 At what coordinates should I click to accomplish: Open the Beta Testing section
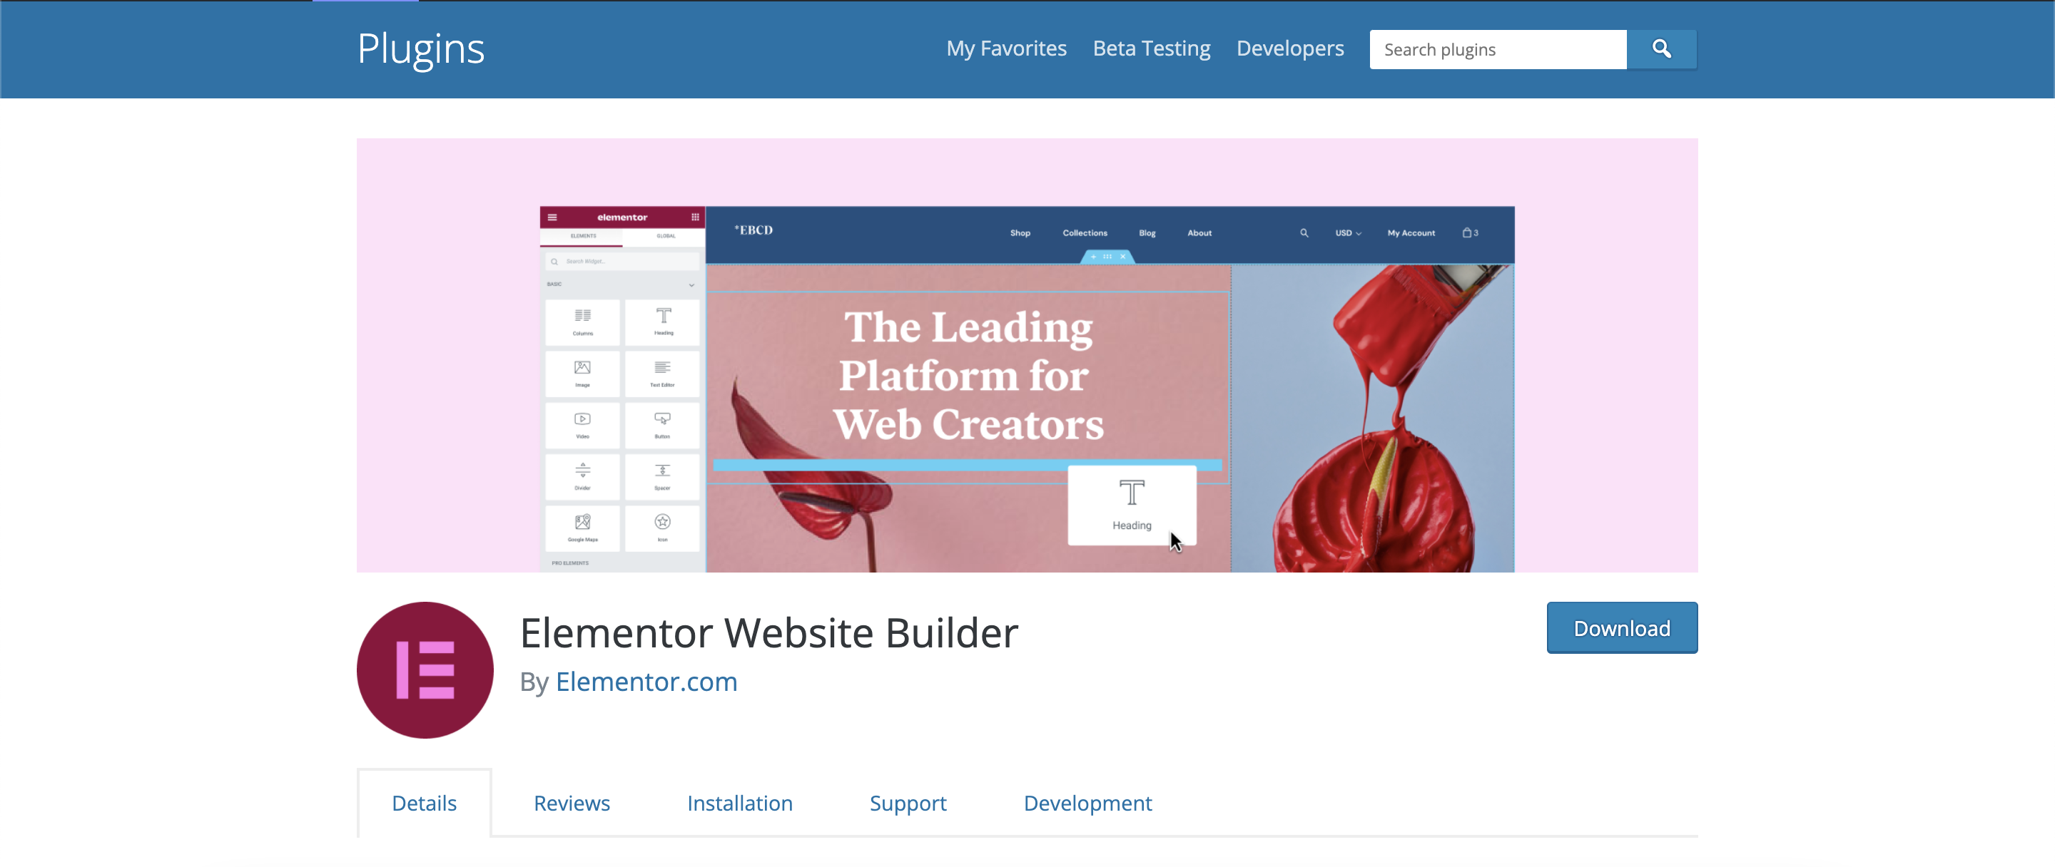pos(1151,47)
